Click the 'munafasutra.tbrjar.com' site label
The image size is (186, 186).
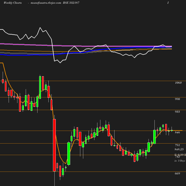tap(46, 3)
